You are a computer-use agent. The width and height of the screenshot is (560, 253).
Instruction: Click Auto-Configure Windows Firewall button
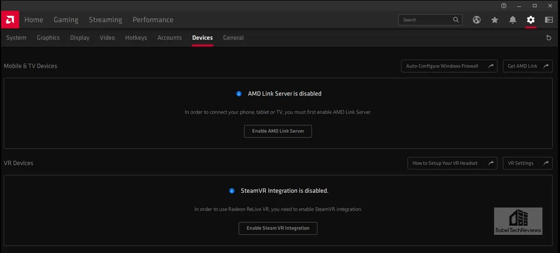click(x=449, y=66)
